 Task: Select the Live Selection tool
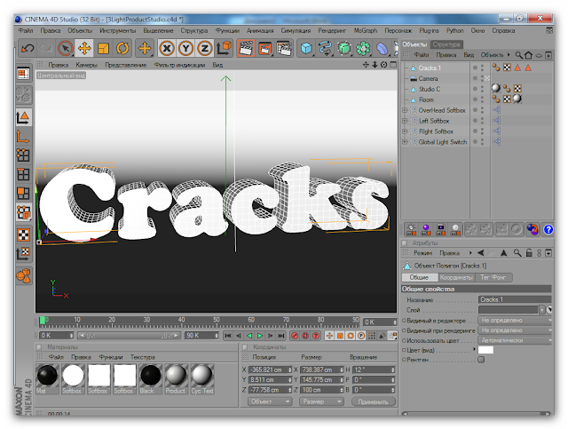[66, 48]
